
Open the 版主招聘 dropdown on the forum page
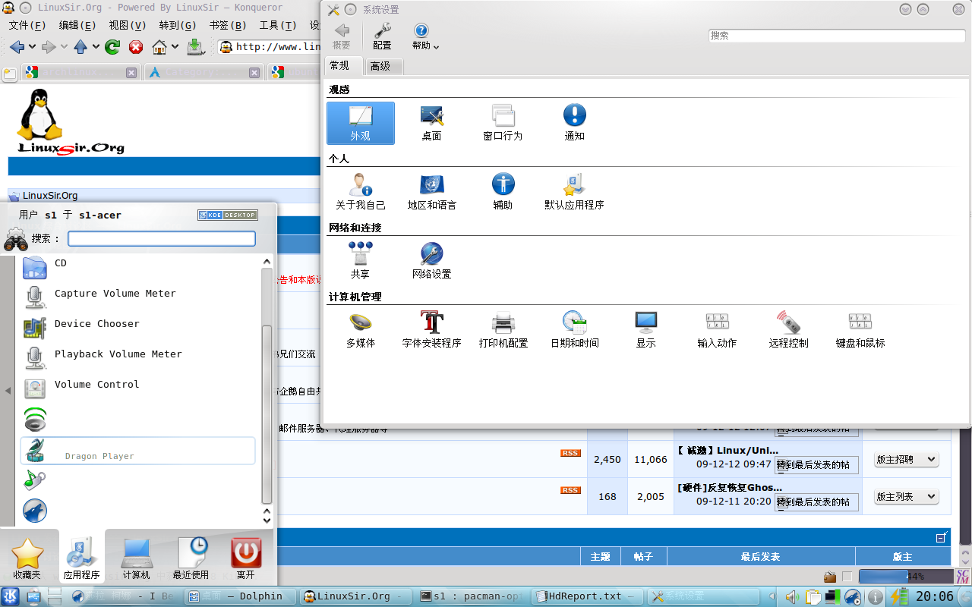coord(907,460)
